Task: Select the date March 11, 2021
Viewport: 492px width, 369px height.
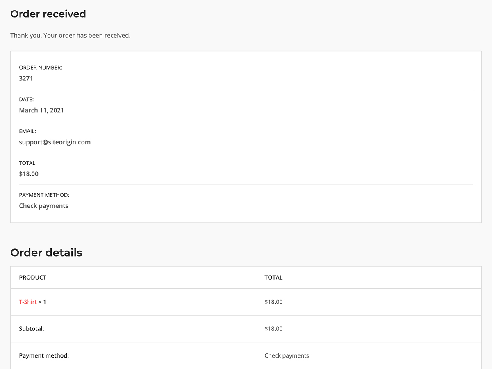Action: (x=41, y=110)
